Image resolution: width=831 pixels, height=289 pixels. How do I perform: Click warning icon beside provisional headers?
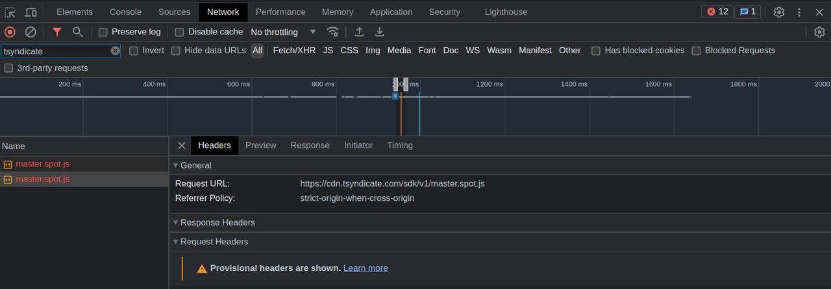pos(202,268)
